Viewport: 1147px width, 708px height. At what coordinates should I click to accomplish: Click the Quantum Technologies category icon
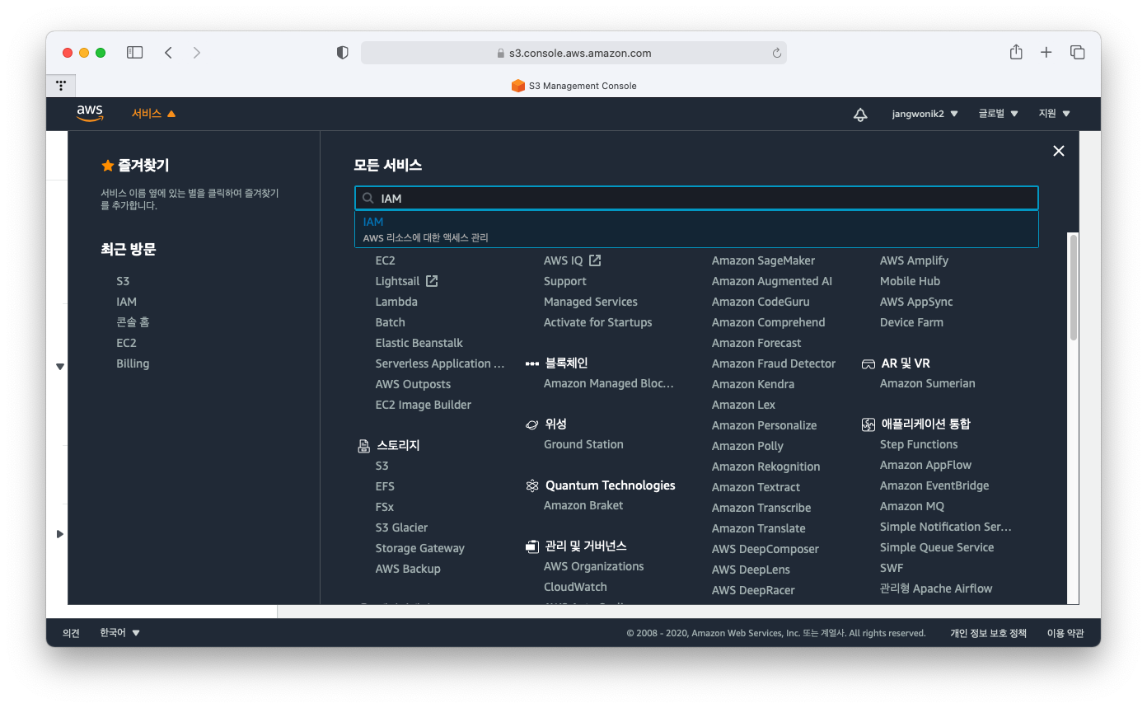click(532, 485)
